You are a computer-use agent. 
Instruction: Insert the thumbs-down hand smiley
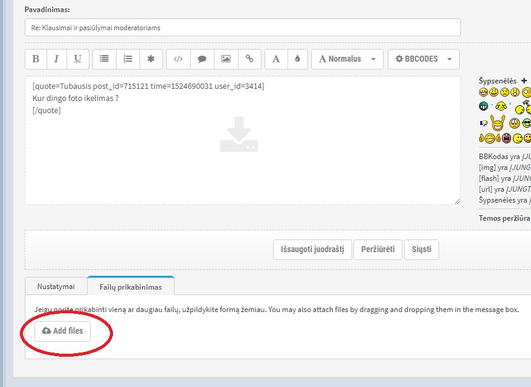[484, 123]
